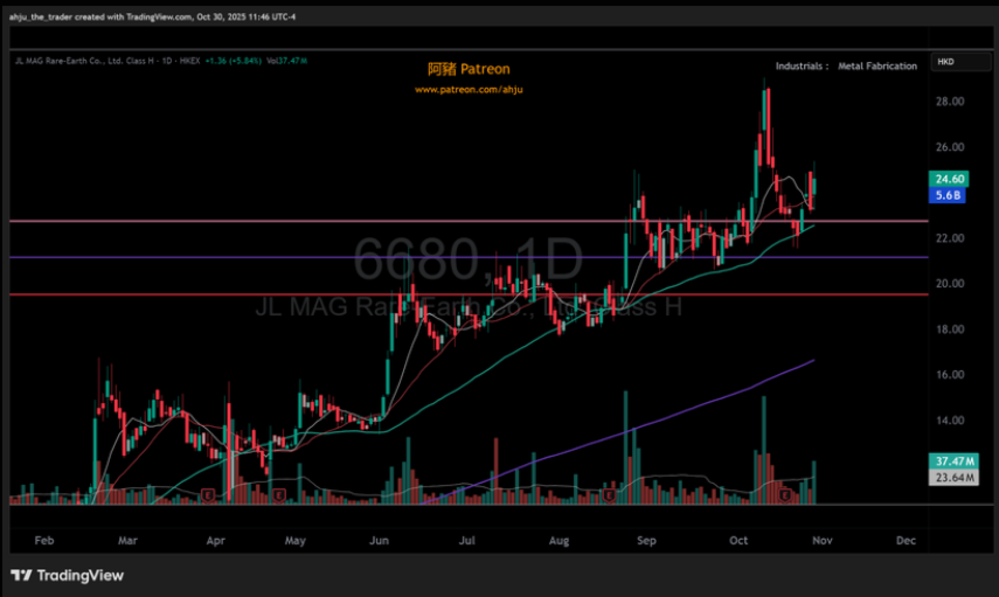The width and height of the screenshot is (999, 597).
Task: Click the Vol 37.47M indicator legend
Action: click(287, 61)
